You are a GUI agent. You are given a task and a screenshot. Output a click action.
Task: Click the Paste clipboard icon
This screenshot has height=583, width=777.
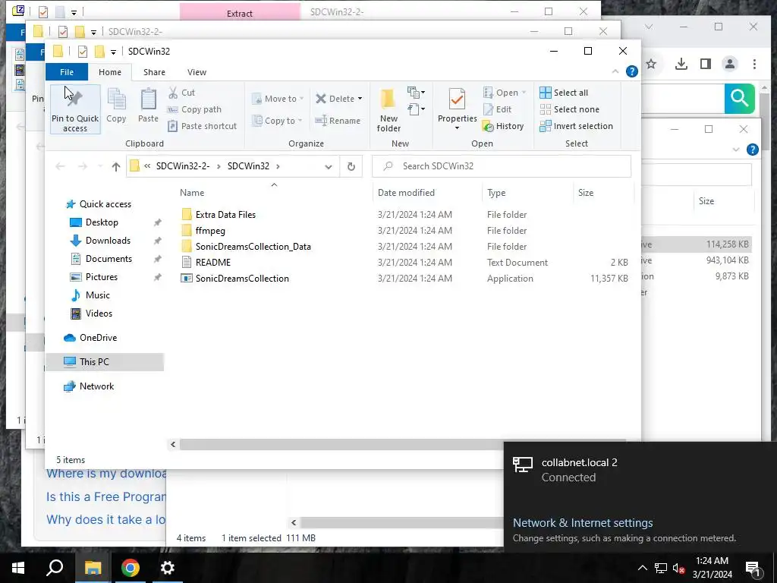click(148, 105)
